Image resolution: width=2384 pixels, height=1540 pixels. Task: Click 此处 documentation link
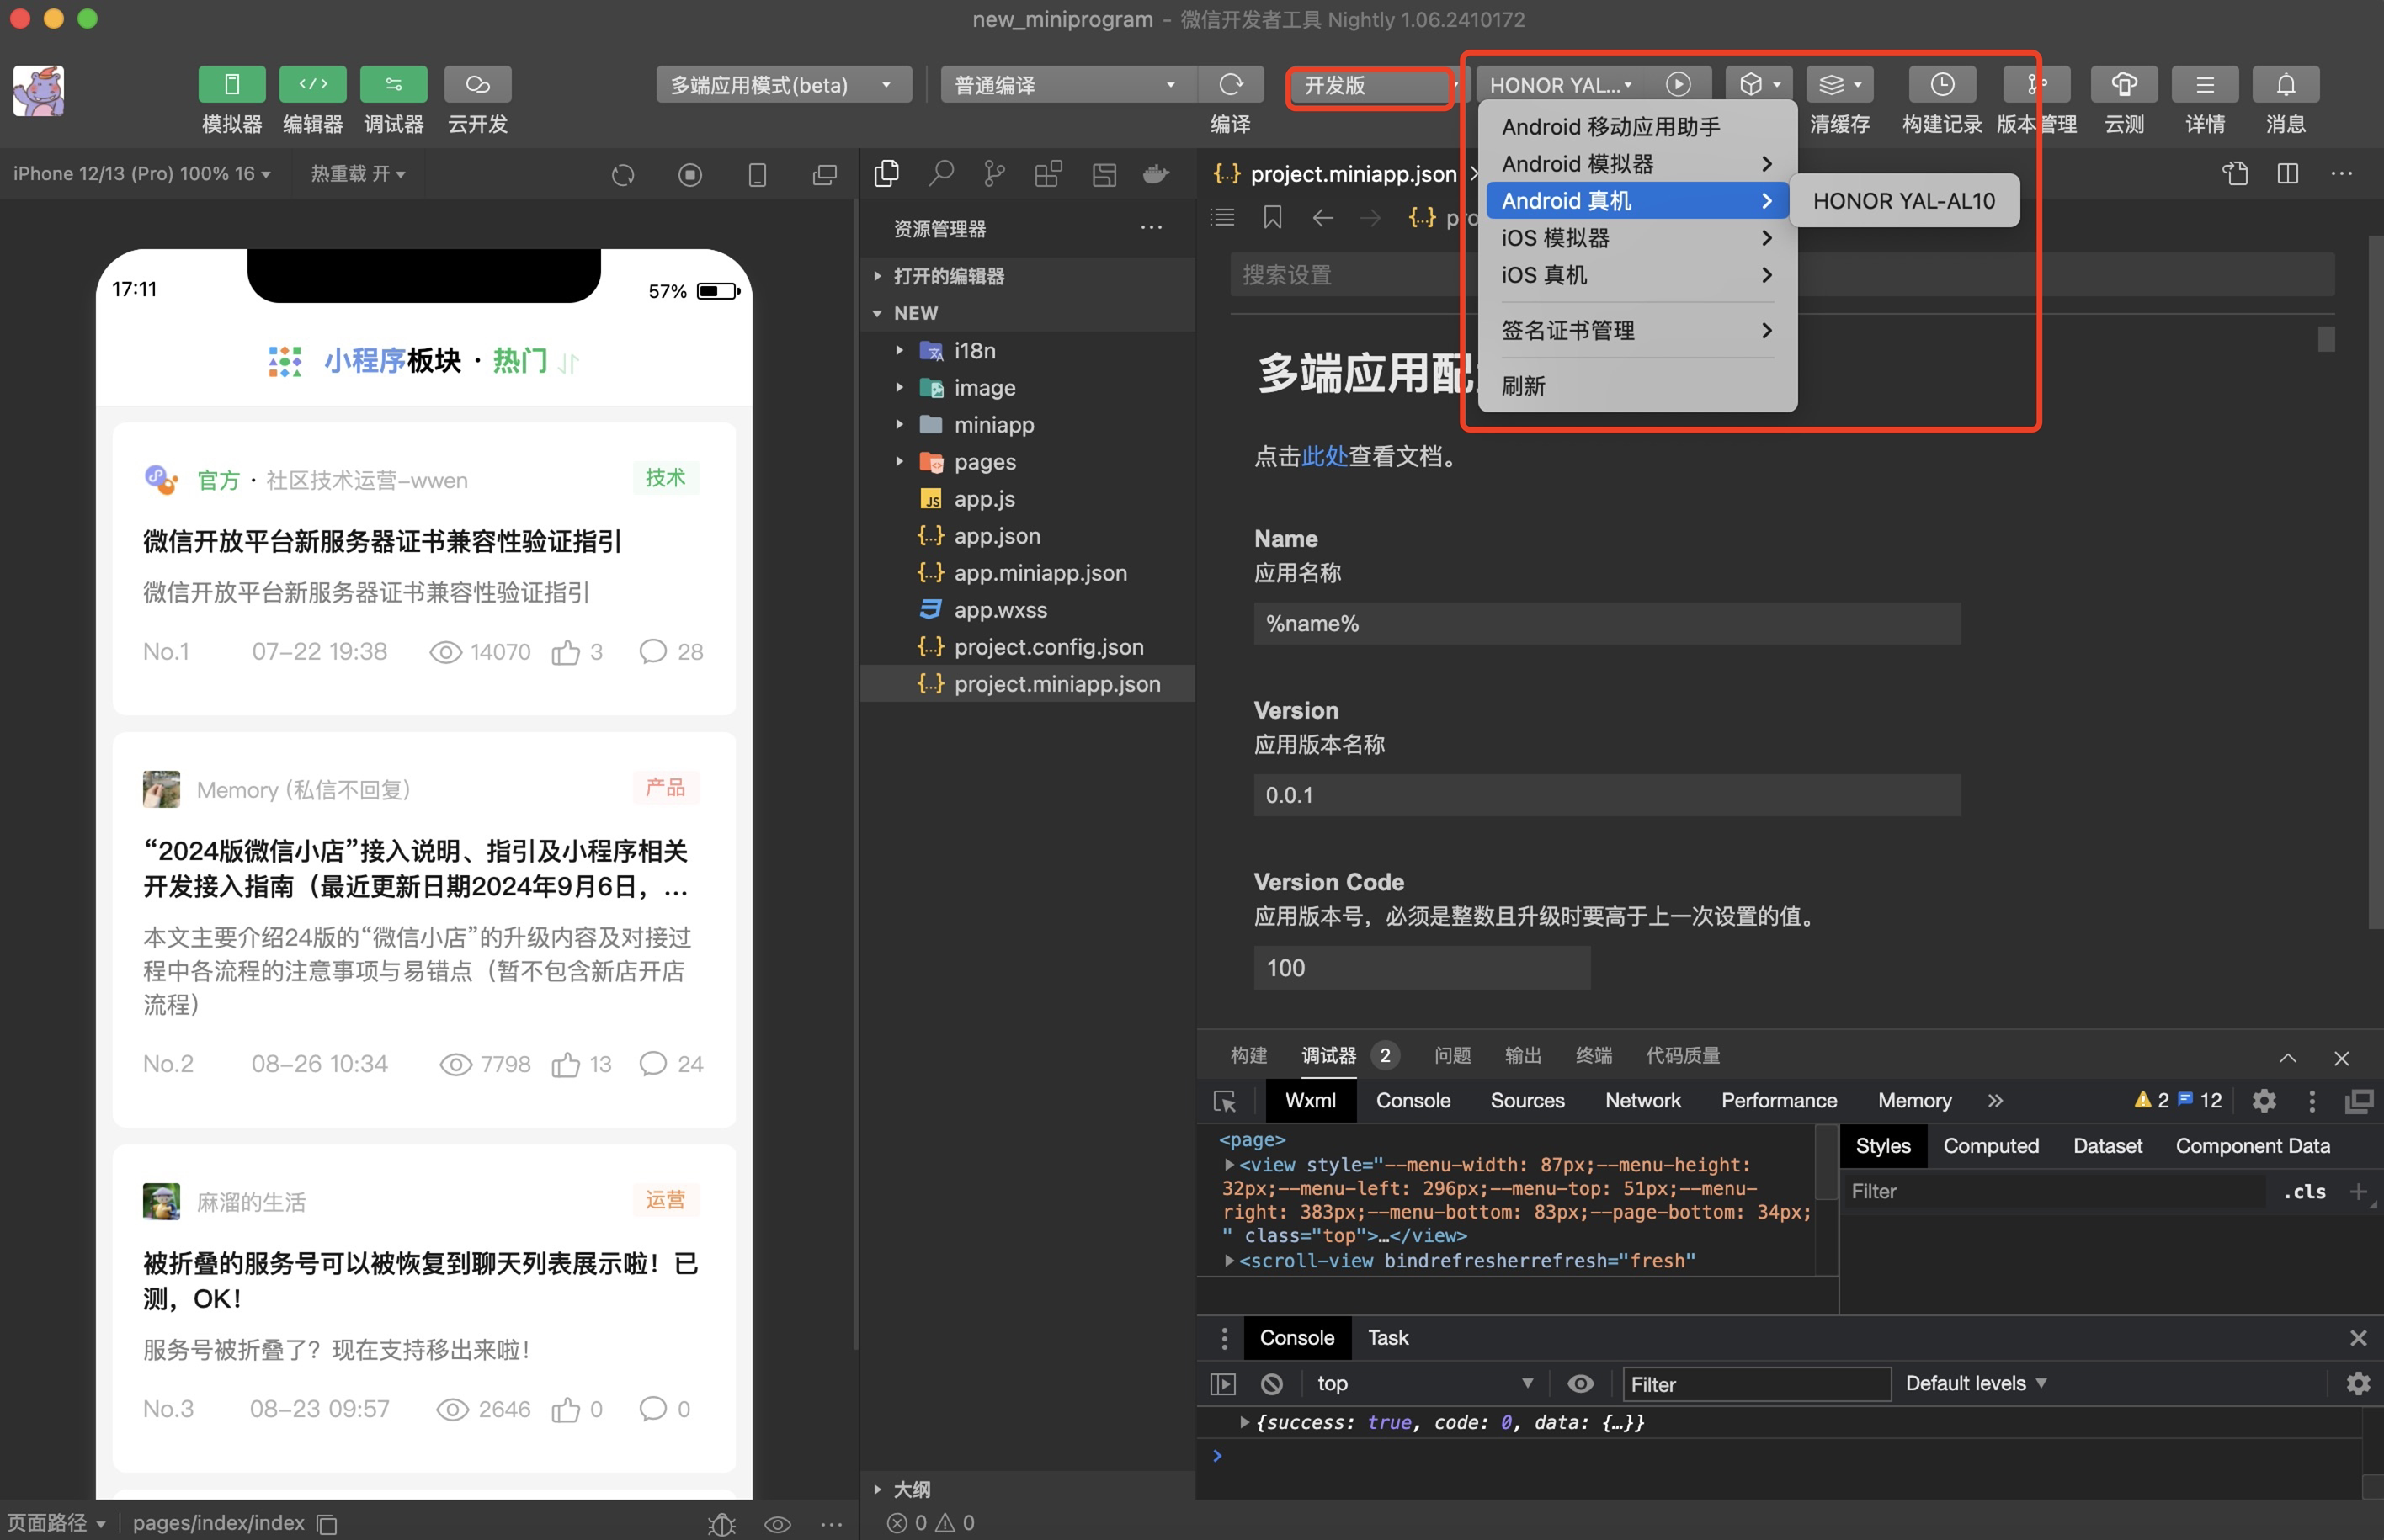click(1323, 457)
